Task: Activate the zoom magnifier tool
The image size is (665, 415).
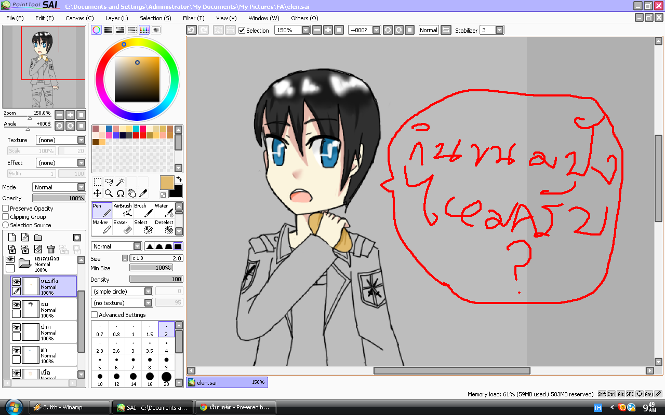Action: pos(109,193)
